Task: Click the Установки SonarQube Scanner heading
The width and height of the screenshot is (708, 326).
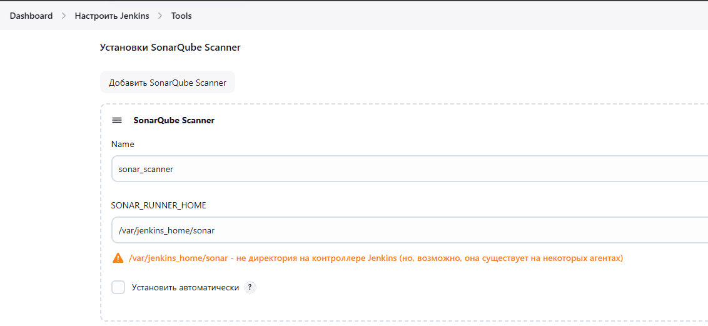Action: [170, 47]
